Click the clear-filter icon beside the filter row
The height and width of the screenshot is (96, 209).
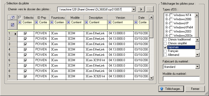[13, 25]
